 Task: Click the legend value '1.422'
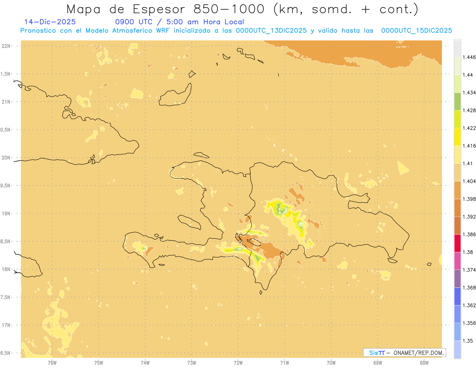pos(469,128)
